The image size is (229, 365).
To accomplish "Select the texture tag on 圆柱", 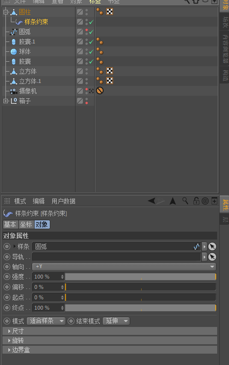I will click(110, 11).
